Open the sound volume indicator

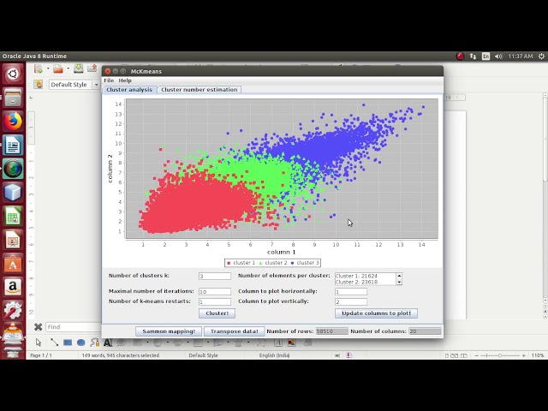(x=498, y=57)
